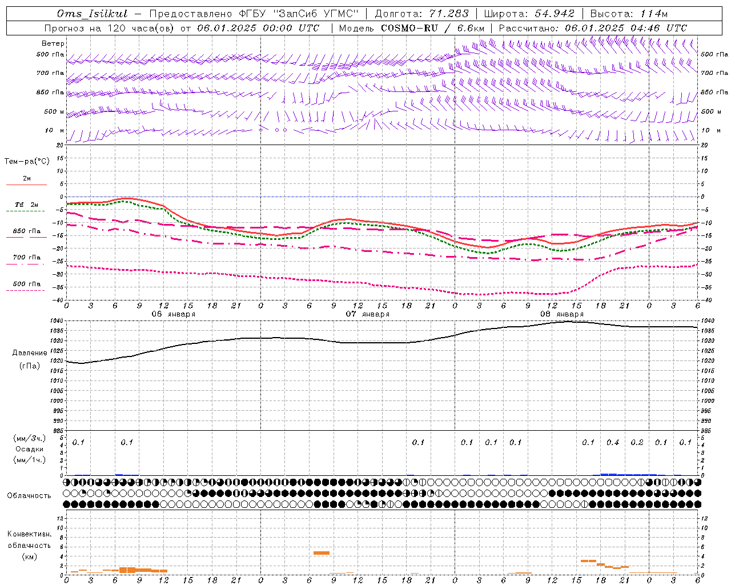Select the Широта: 54.942 value
731x585 pixels.
529,14
